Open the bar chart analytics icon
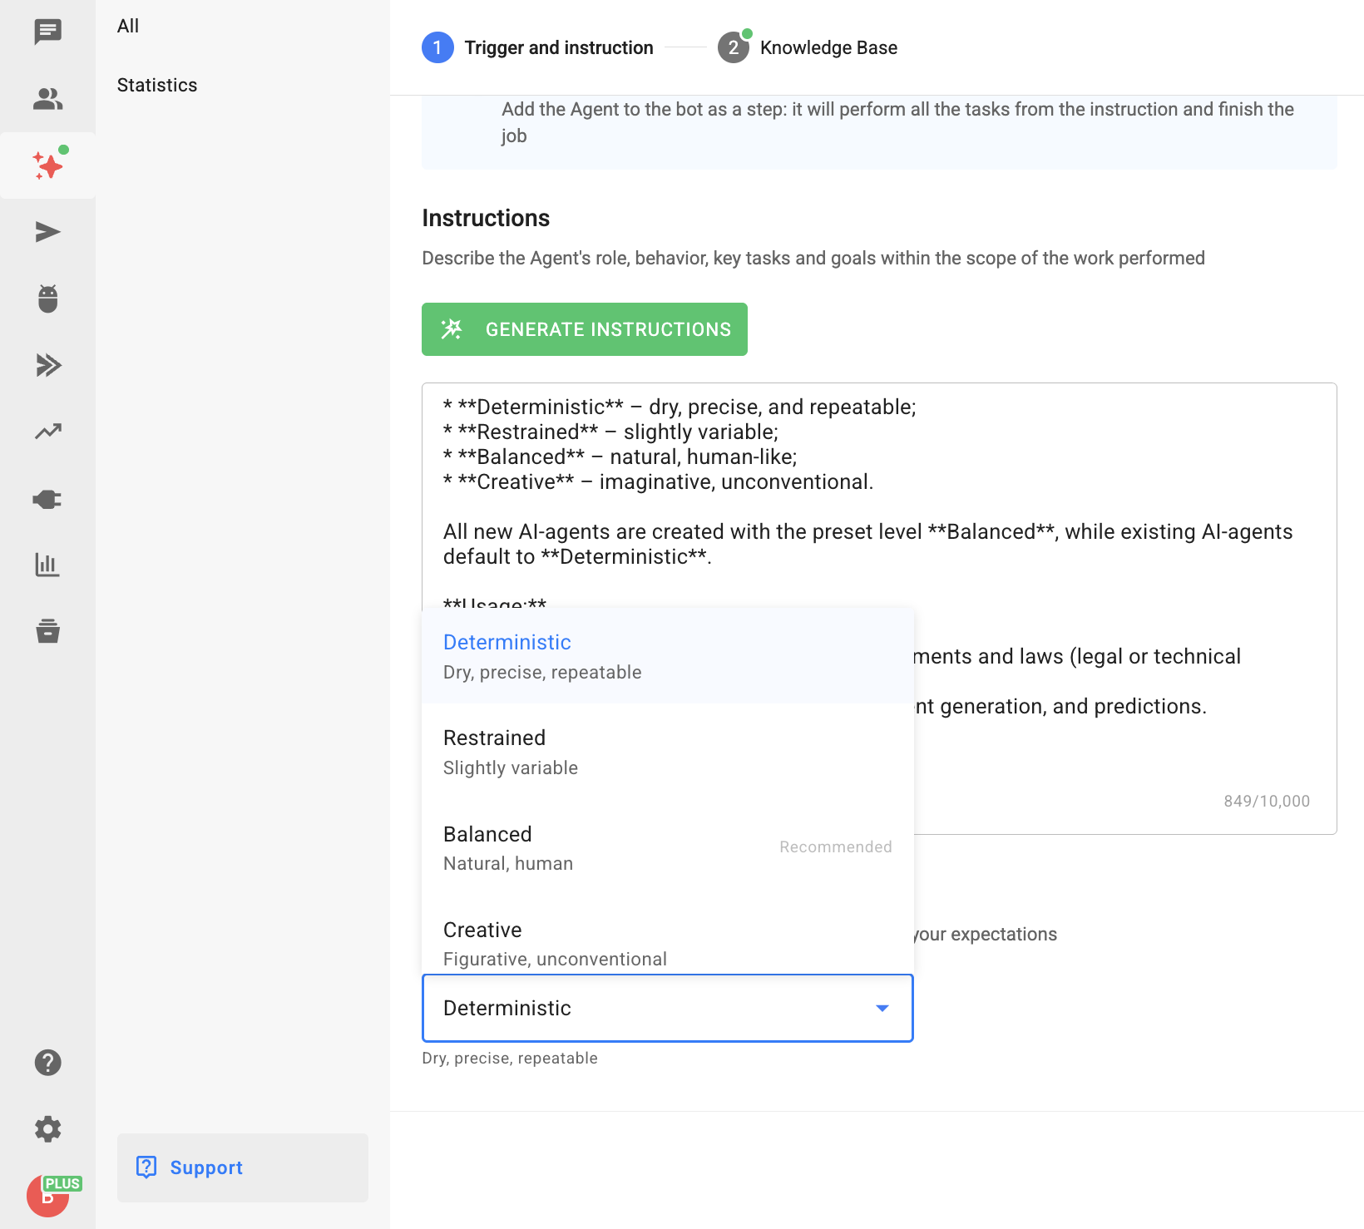Viewport: 1364px width, 1229px height. coord(47,565)
